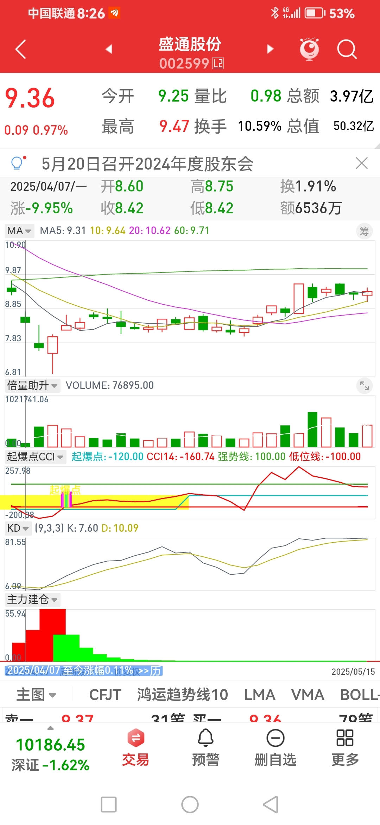Open the 起爆点CCI indicator dropdown
Image resolution: width=380 pixels, height=825 pixels.
tap(35, 457)
